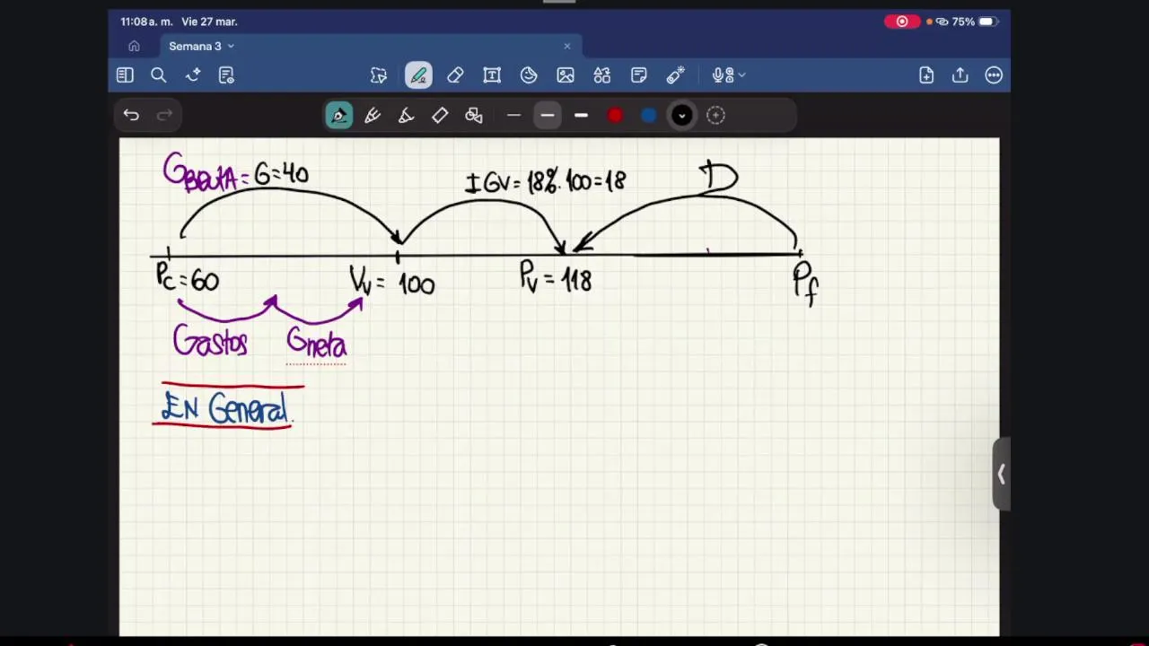Open the page thumbnails sidebar
This screenshot has width=1149, height=646.
[x=125, y=75]
